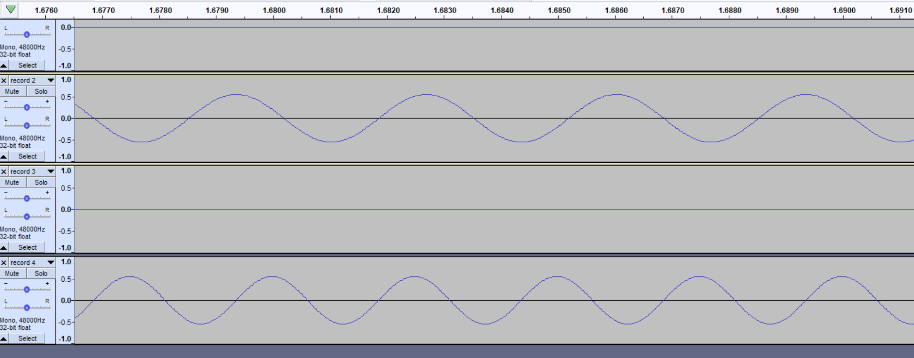Collapse record 3 track using its arrow

[x=4, y=248]
